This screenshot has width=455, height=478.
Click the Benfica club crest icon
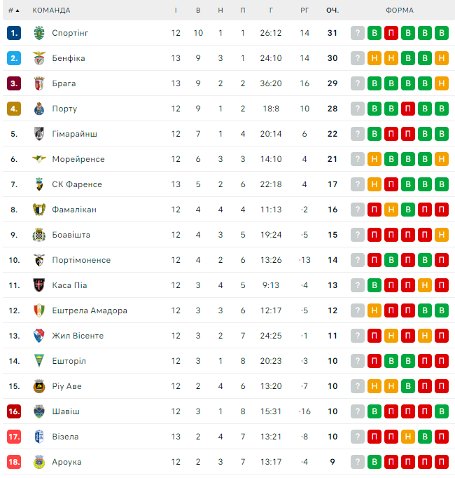point(39,58)
